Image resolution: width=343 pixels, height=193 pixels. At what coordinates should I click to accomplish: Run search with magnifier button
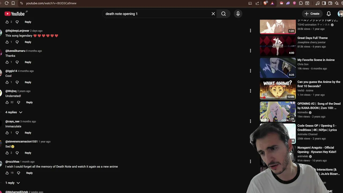coord(223,14)
